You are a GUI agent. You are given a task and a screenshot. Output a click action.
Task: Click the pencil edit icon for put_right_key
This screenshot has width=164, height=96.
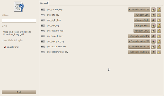153,20
